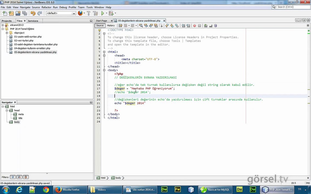Open the <default> configuration dropdown
The height and width of the screenshot is (194, 311).
[x=61, y=13]
